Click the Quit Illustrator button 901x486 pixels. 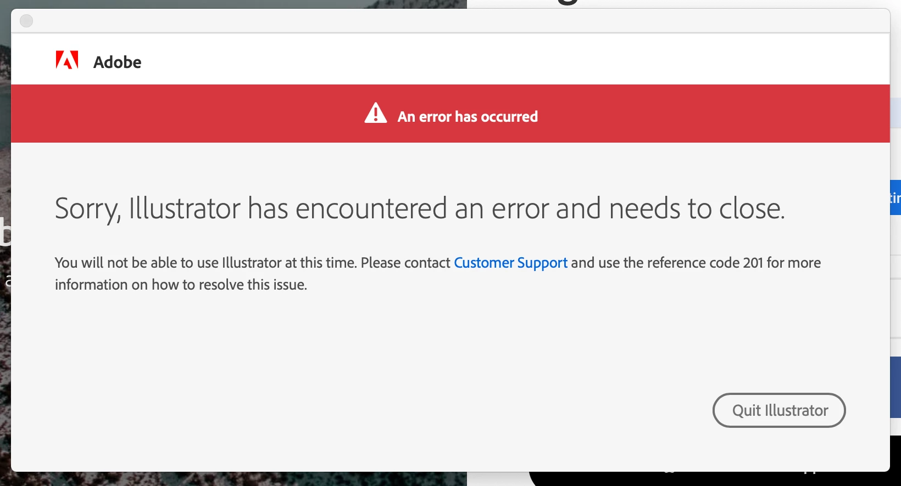point(779,410)
